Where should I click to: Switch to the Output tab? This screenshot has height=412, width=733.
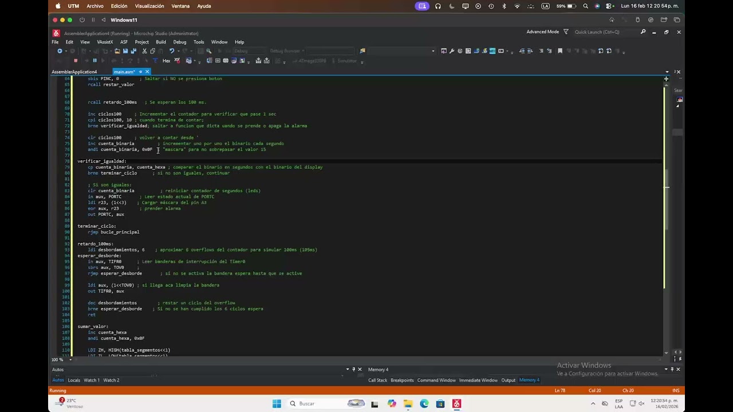[509, 380]
